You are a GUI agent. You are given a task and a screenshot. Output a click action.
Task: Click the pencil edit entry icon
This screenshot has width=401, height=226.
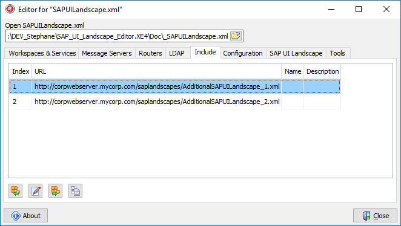pos(35,190)
